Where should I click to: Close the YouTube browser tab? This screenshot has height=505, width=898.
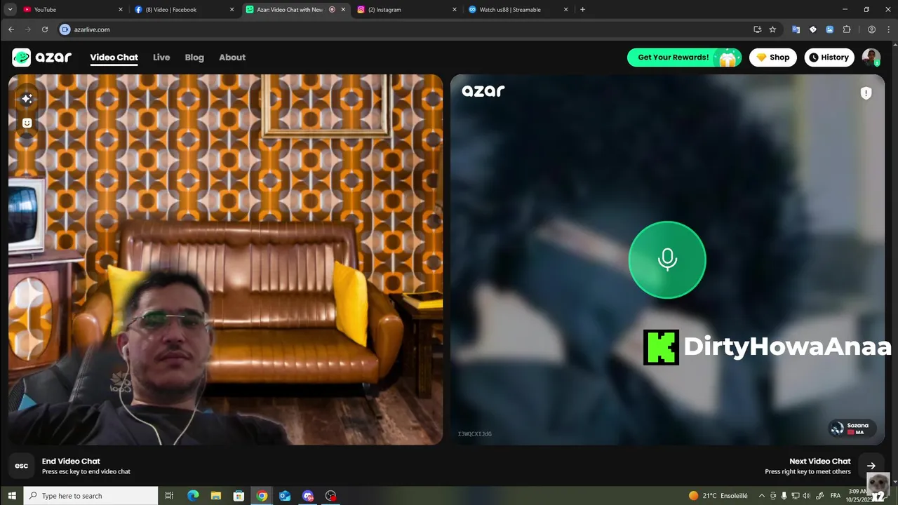[x=121, y=10]
